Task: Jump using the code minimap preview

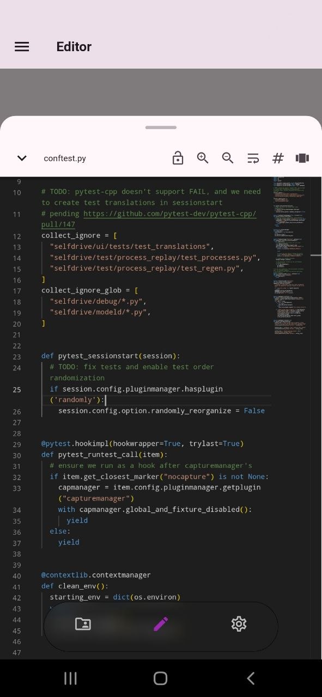Action: 289,256
